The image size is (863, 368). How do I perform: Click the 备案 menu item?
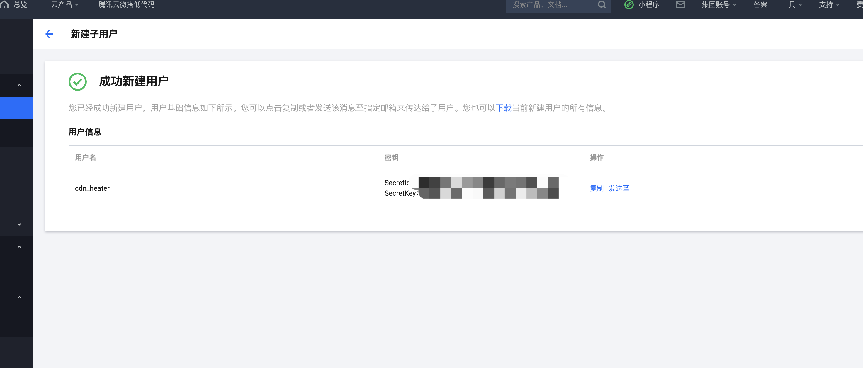[x=760, y=5]
